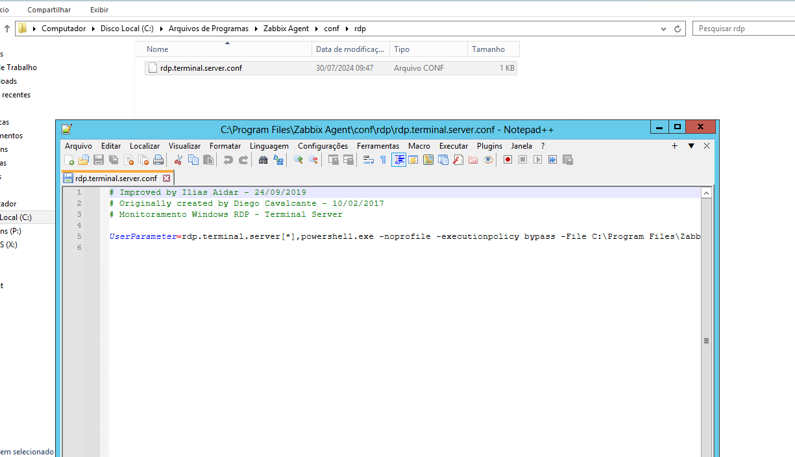
Task: Click the Print toolbar icon
Action: [x=158, y=160]
